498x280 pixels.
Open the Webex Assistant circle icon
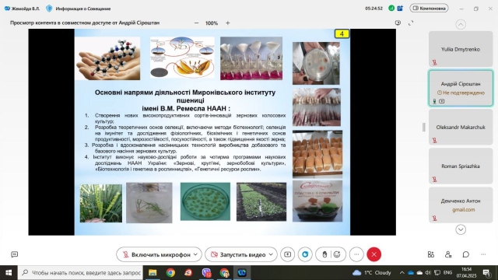point(305,254)
